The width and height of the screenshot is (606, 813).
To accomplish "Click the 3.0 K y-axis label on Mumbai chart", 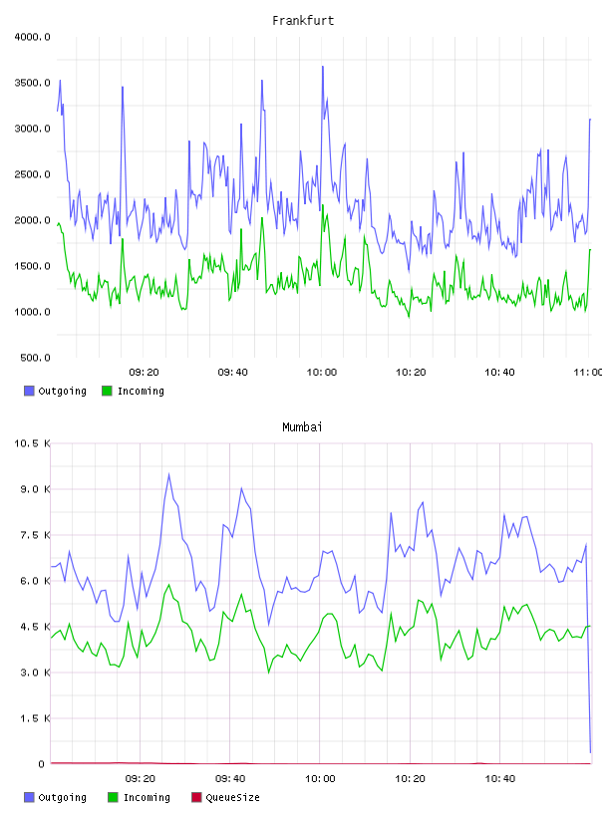I will tap(35, 673).
